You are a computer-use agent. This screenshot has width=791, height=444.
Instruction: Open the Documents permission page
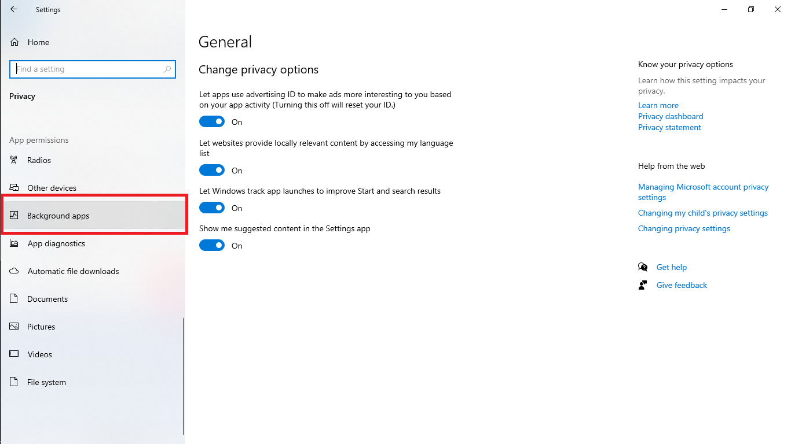(x=47, y=299)
